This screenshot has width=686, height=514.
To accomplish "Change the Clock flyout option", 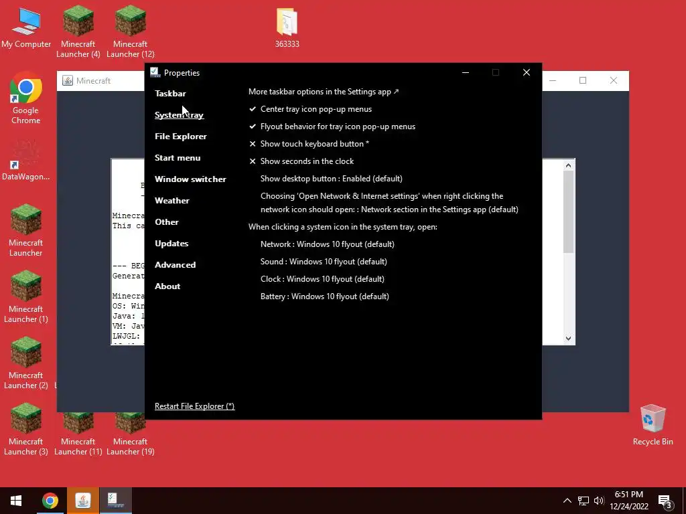I will (x=322, y=279).
